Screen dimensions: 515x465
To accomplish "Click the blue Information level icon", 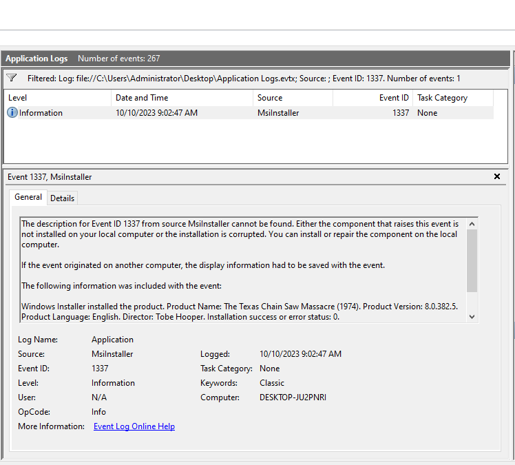I will pyautogui.click(x=12, y=113).
